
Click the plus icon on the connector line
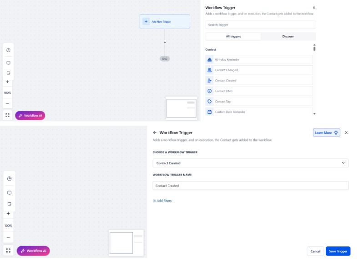165,43
